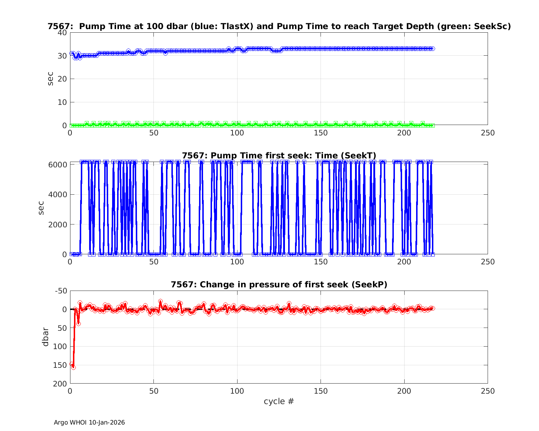Click the '200' y-axis tick on bottom plot
Viewport: 539px width, 431px height.
(60, 384)
